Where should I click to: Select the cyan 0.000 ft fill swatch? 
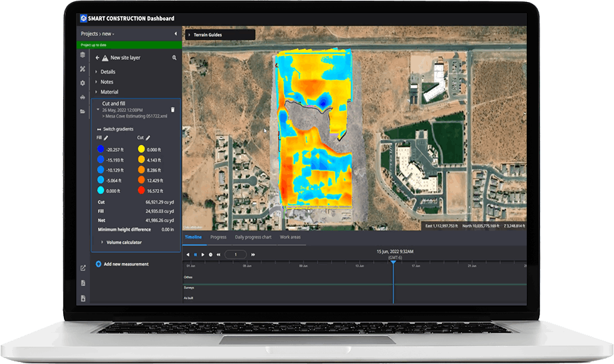(x=101, y=190)
